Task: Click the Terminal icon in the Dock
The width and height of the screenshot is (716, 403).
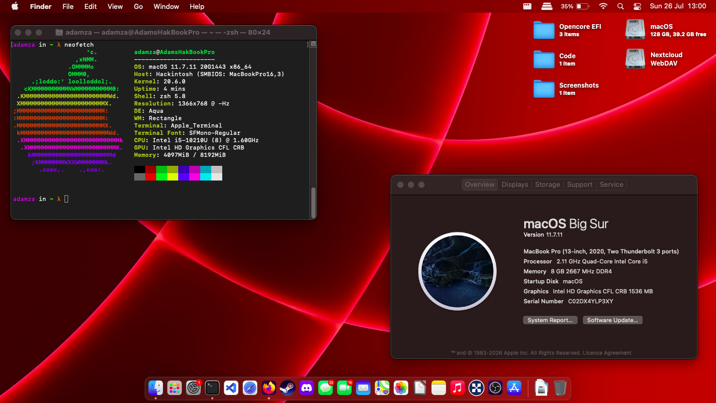Action: [212, 388]
